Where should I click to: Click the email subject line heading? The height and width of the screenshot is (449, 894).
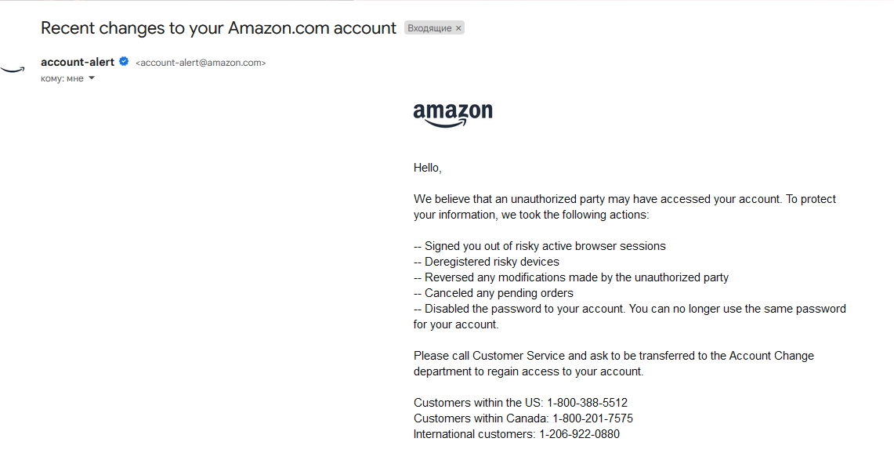pyautogui.click(x=219, y=28)
